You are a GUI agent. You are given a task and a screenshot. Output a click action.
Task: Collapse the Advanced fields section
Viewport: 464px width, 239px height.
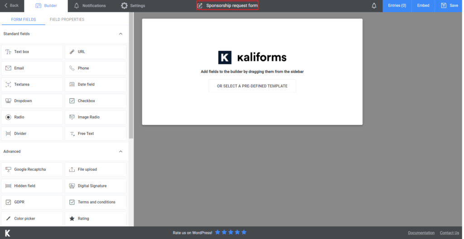[x=121, y=151]
